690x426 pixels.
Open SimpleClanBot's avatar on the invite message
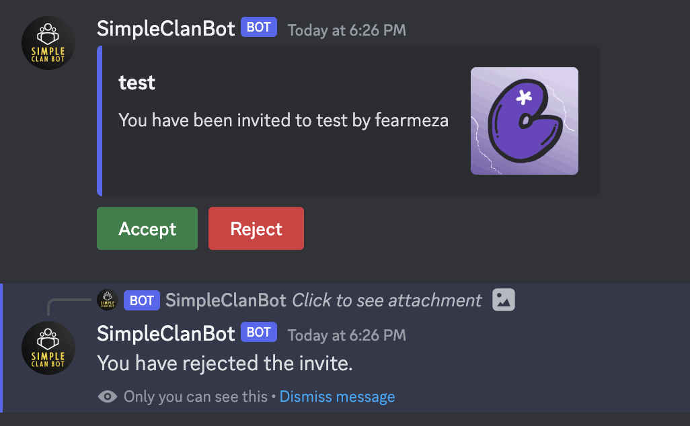[48, 43]
